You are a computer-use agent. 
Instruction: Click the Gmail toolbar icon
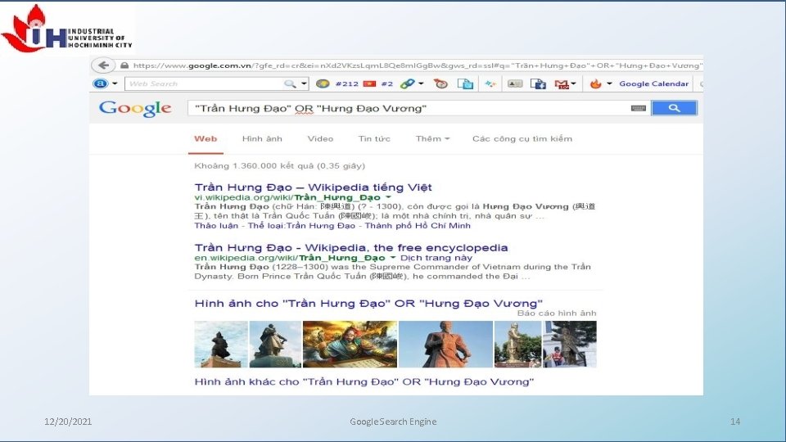pyautogui.click(x=562, y=84)
